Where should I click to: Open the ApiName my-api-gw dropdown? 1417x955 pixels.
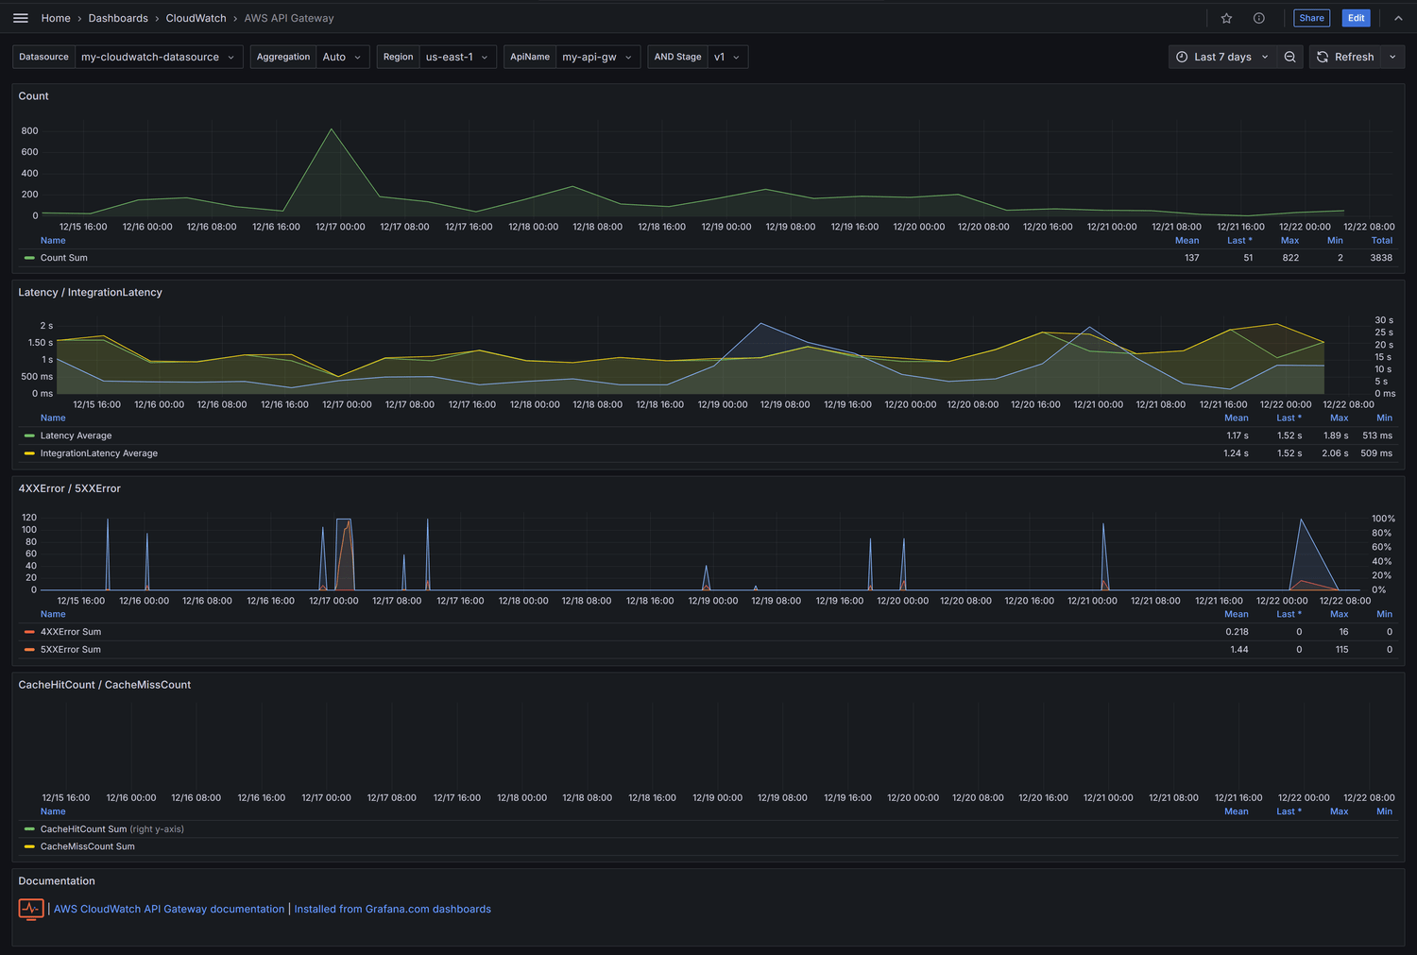[597, 57]
